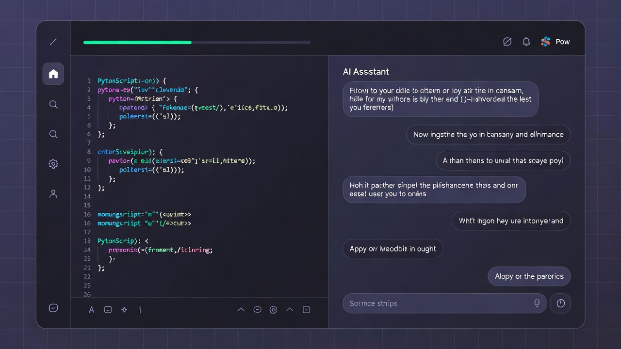Click the edit/compose icon near the bell
Screen dimensions: 621x349
tap(507, 42)
